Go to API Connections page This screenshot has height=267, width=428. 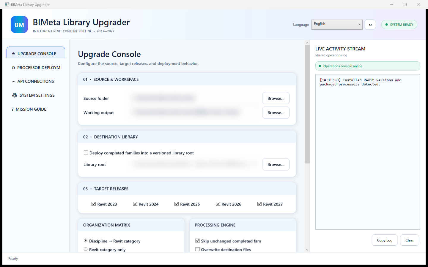pos(36,81)
